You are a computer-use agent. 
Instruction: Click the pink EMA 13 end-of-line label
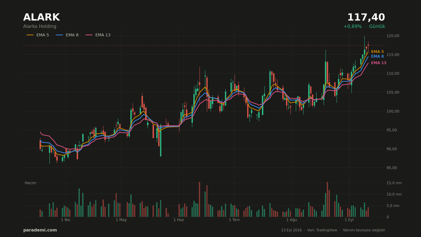(x=379, y=63)
